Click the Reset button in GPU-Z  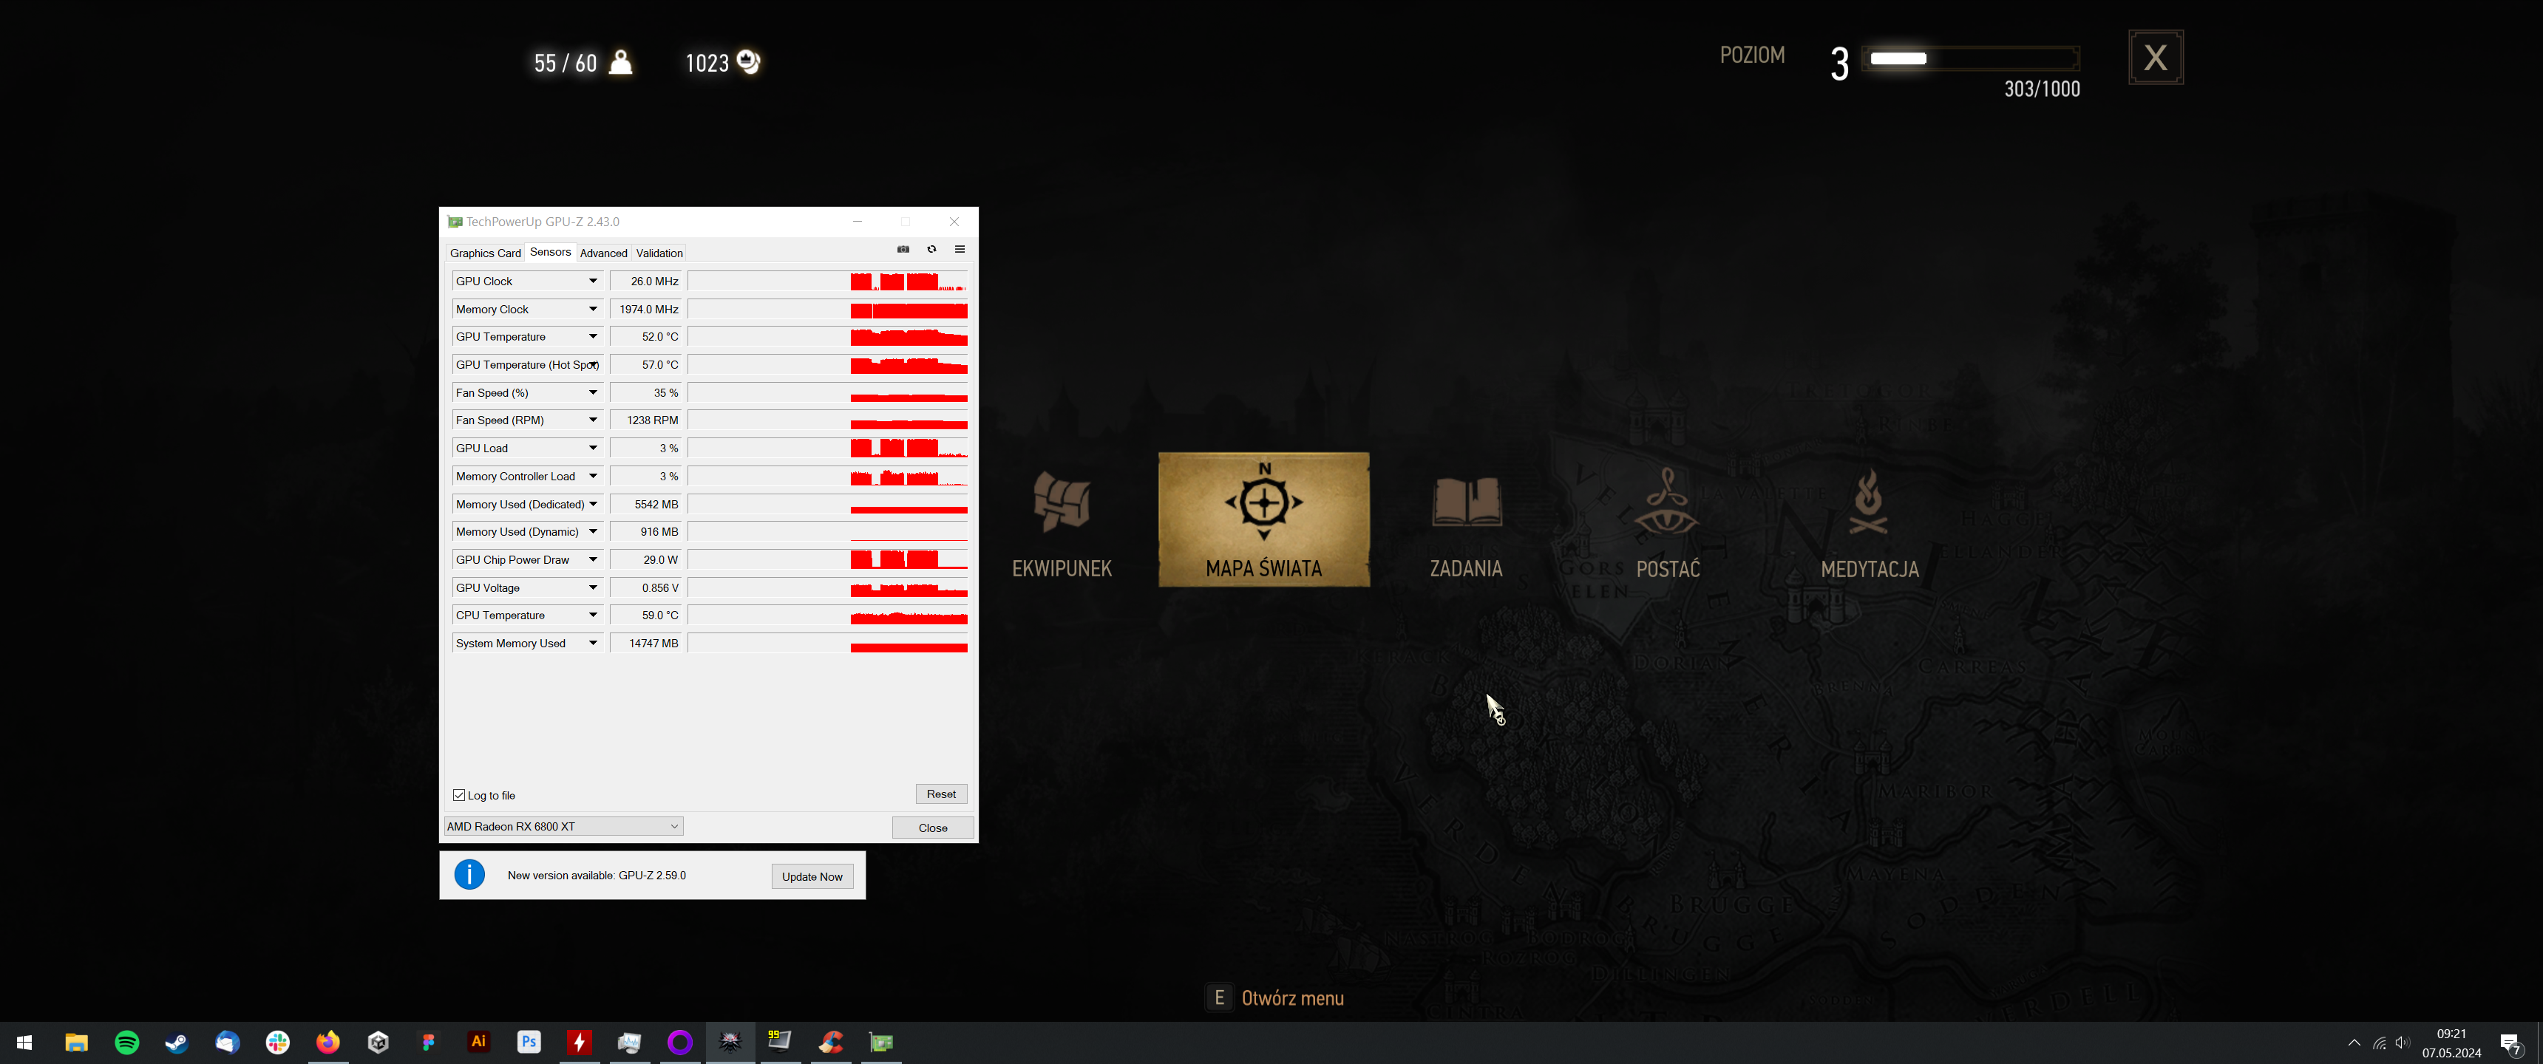(x=941, y=794)
